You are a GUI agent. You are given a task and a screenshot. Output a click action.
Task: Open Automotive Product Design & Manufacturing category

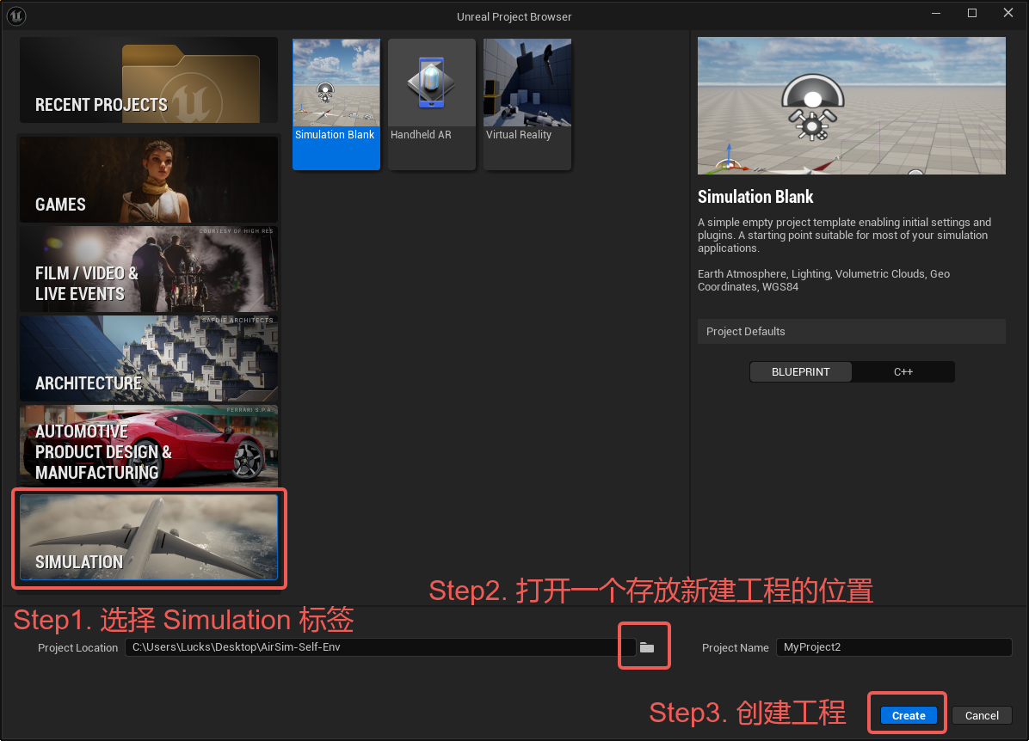pos(149,448)
